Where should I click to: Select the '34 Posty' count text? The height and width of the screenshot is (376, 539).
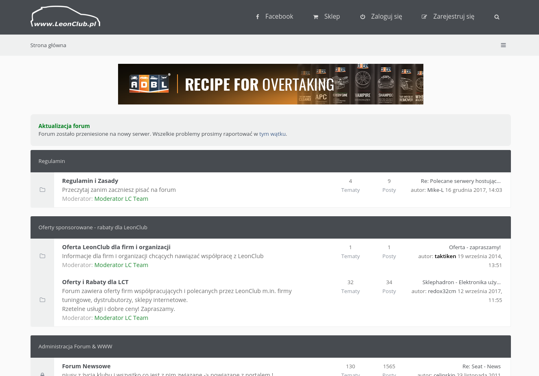point(389,287)
